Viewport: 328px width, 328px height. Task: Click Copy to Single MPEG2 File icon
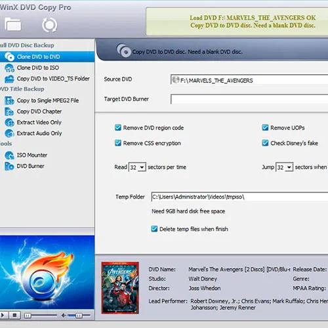coord(9,100)
